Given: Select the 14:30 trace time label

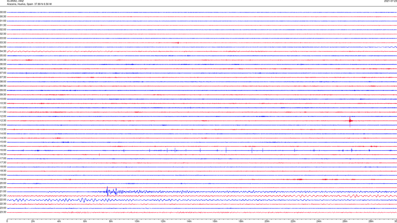Looking at the screenshot, I should point(3,138).
